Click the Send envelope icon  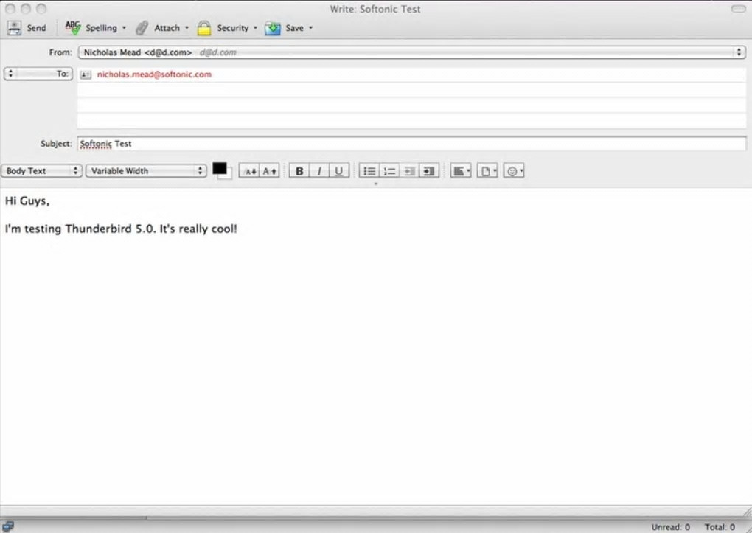[x=15, y=28]
